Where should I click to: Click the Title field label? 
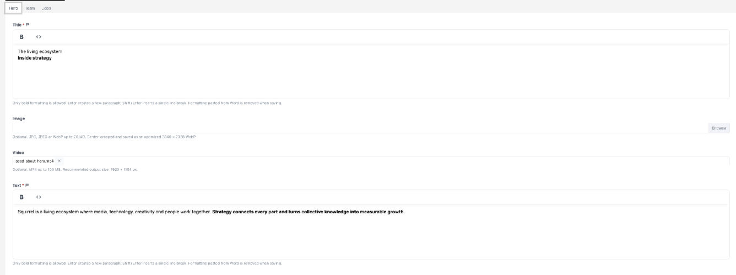[18, 25]
